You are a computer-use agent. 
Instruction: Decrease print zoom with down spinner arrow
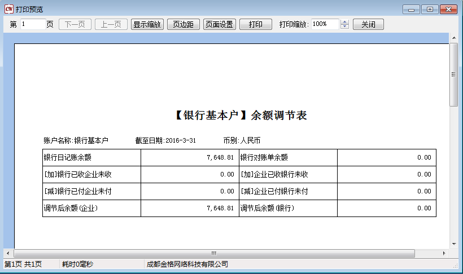345,27
